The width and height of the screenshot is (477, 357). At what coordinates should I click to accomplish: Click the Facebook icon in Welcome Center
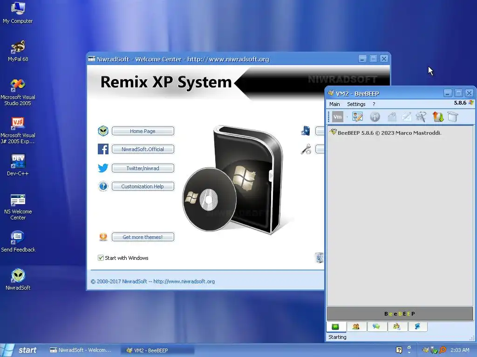103,149
